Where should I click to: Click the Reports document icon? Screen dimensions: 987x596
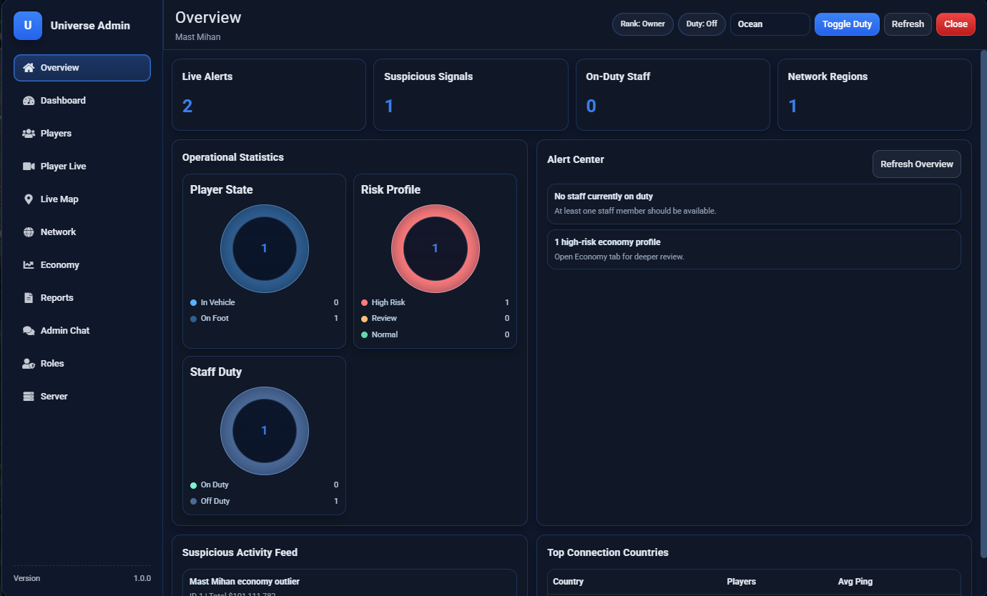pos(29,298)
